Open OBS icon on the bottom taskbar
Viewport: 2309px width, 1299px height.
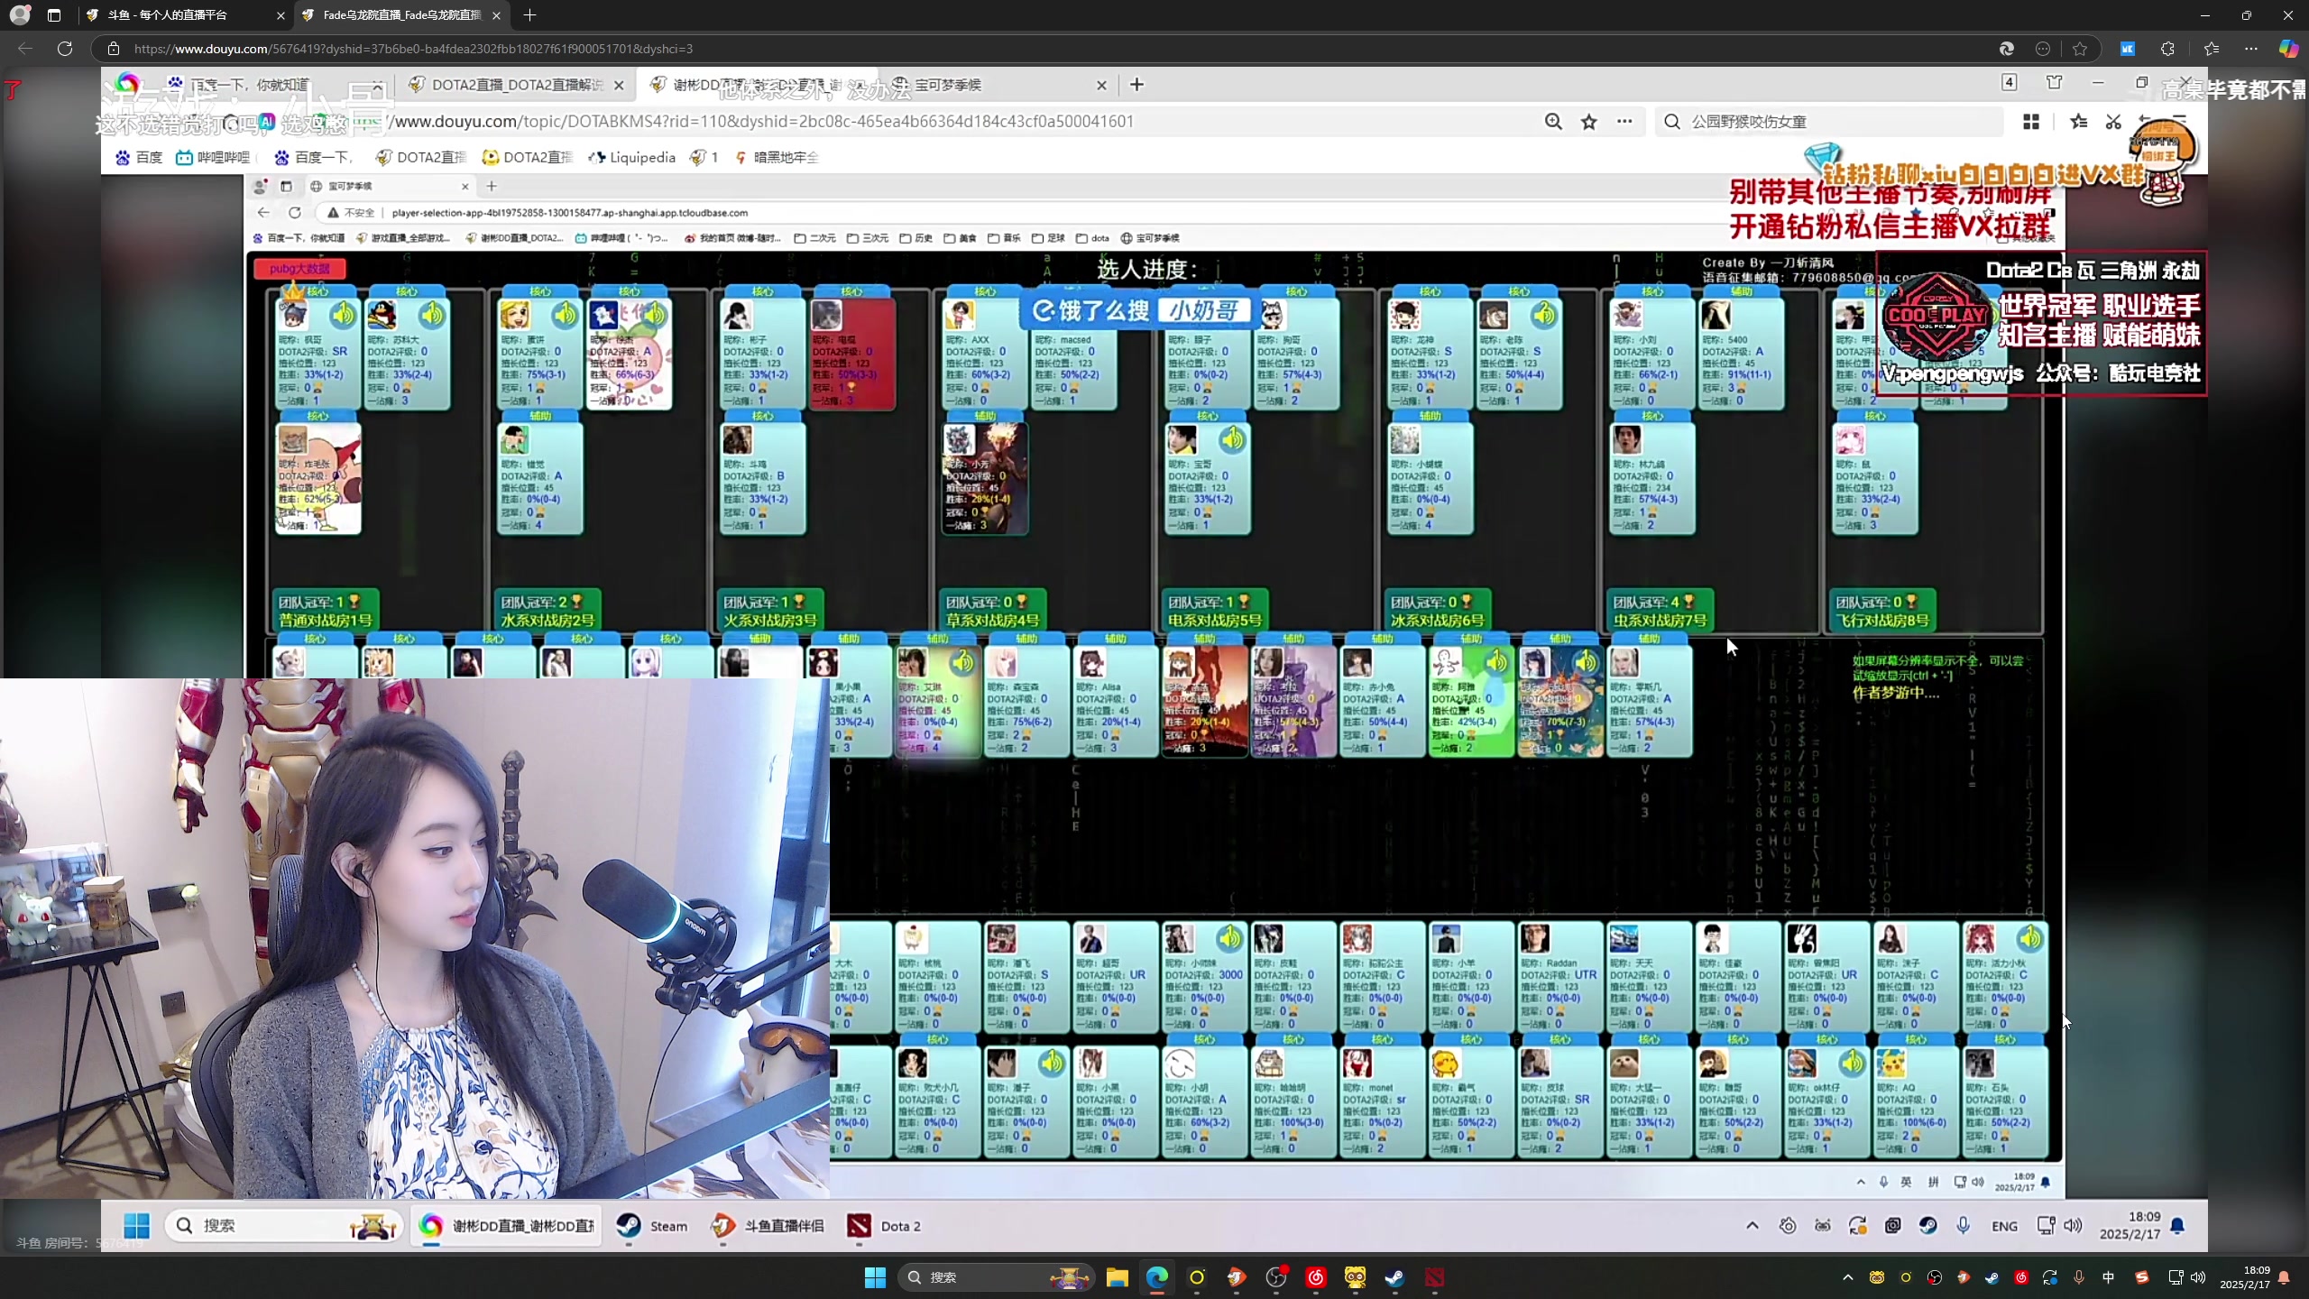1276,1277
